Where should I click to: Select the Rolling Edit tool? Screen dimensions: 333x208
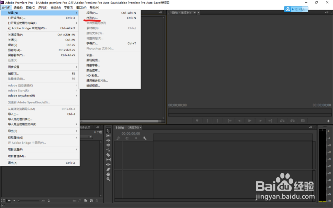[x=108, y=145]
